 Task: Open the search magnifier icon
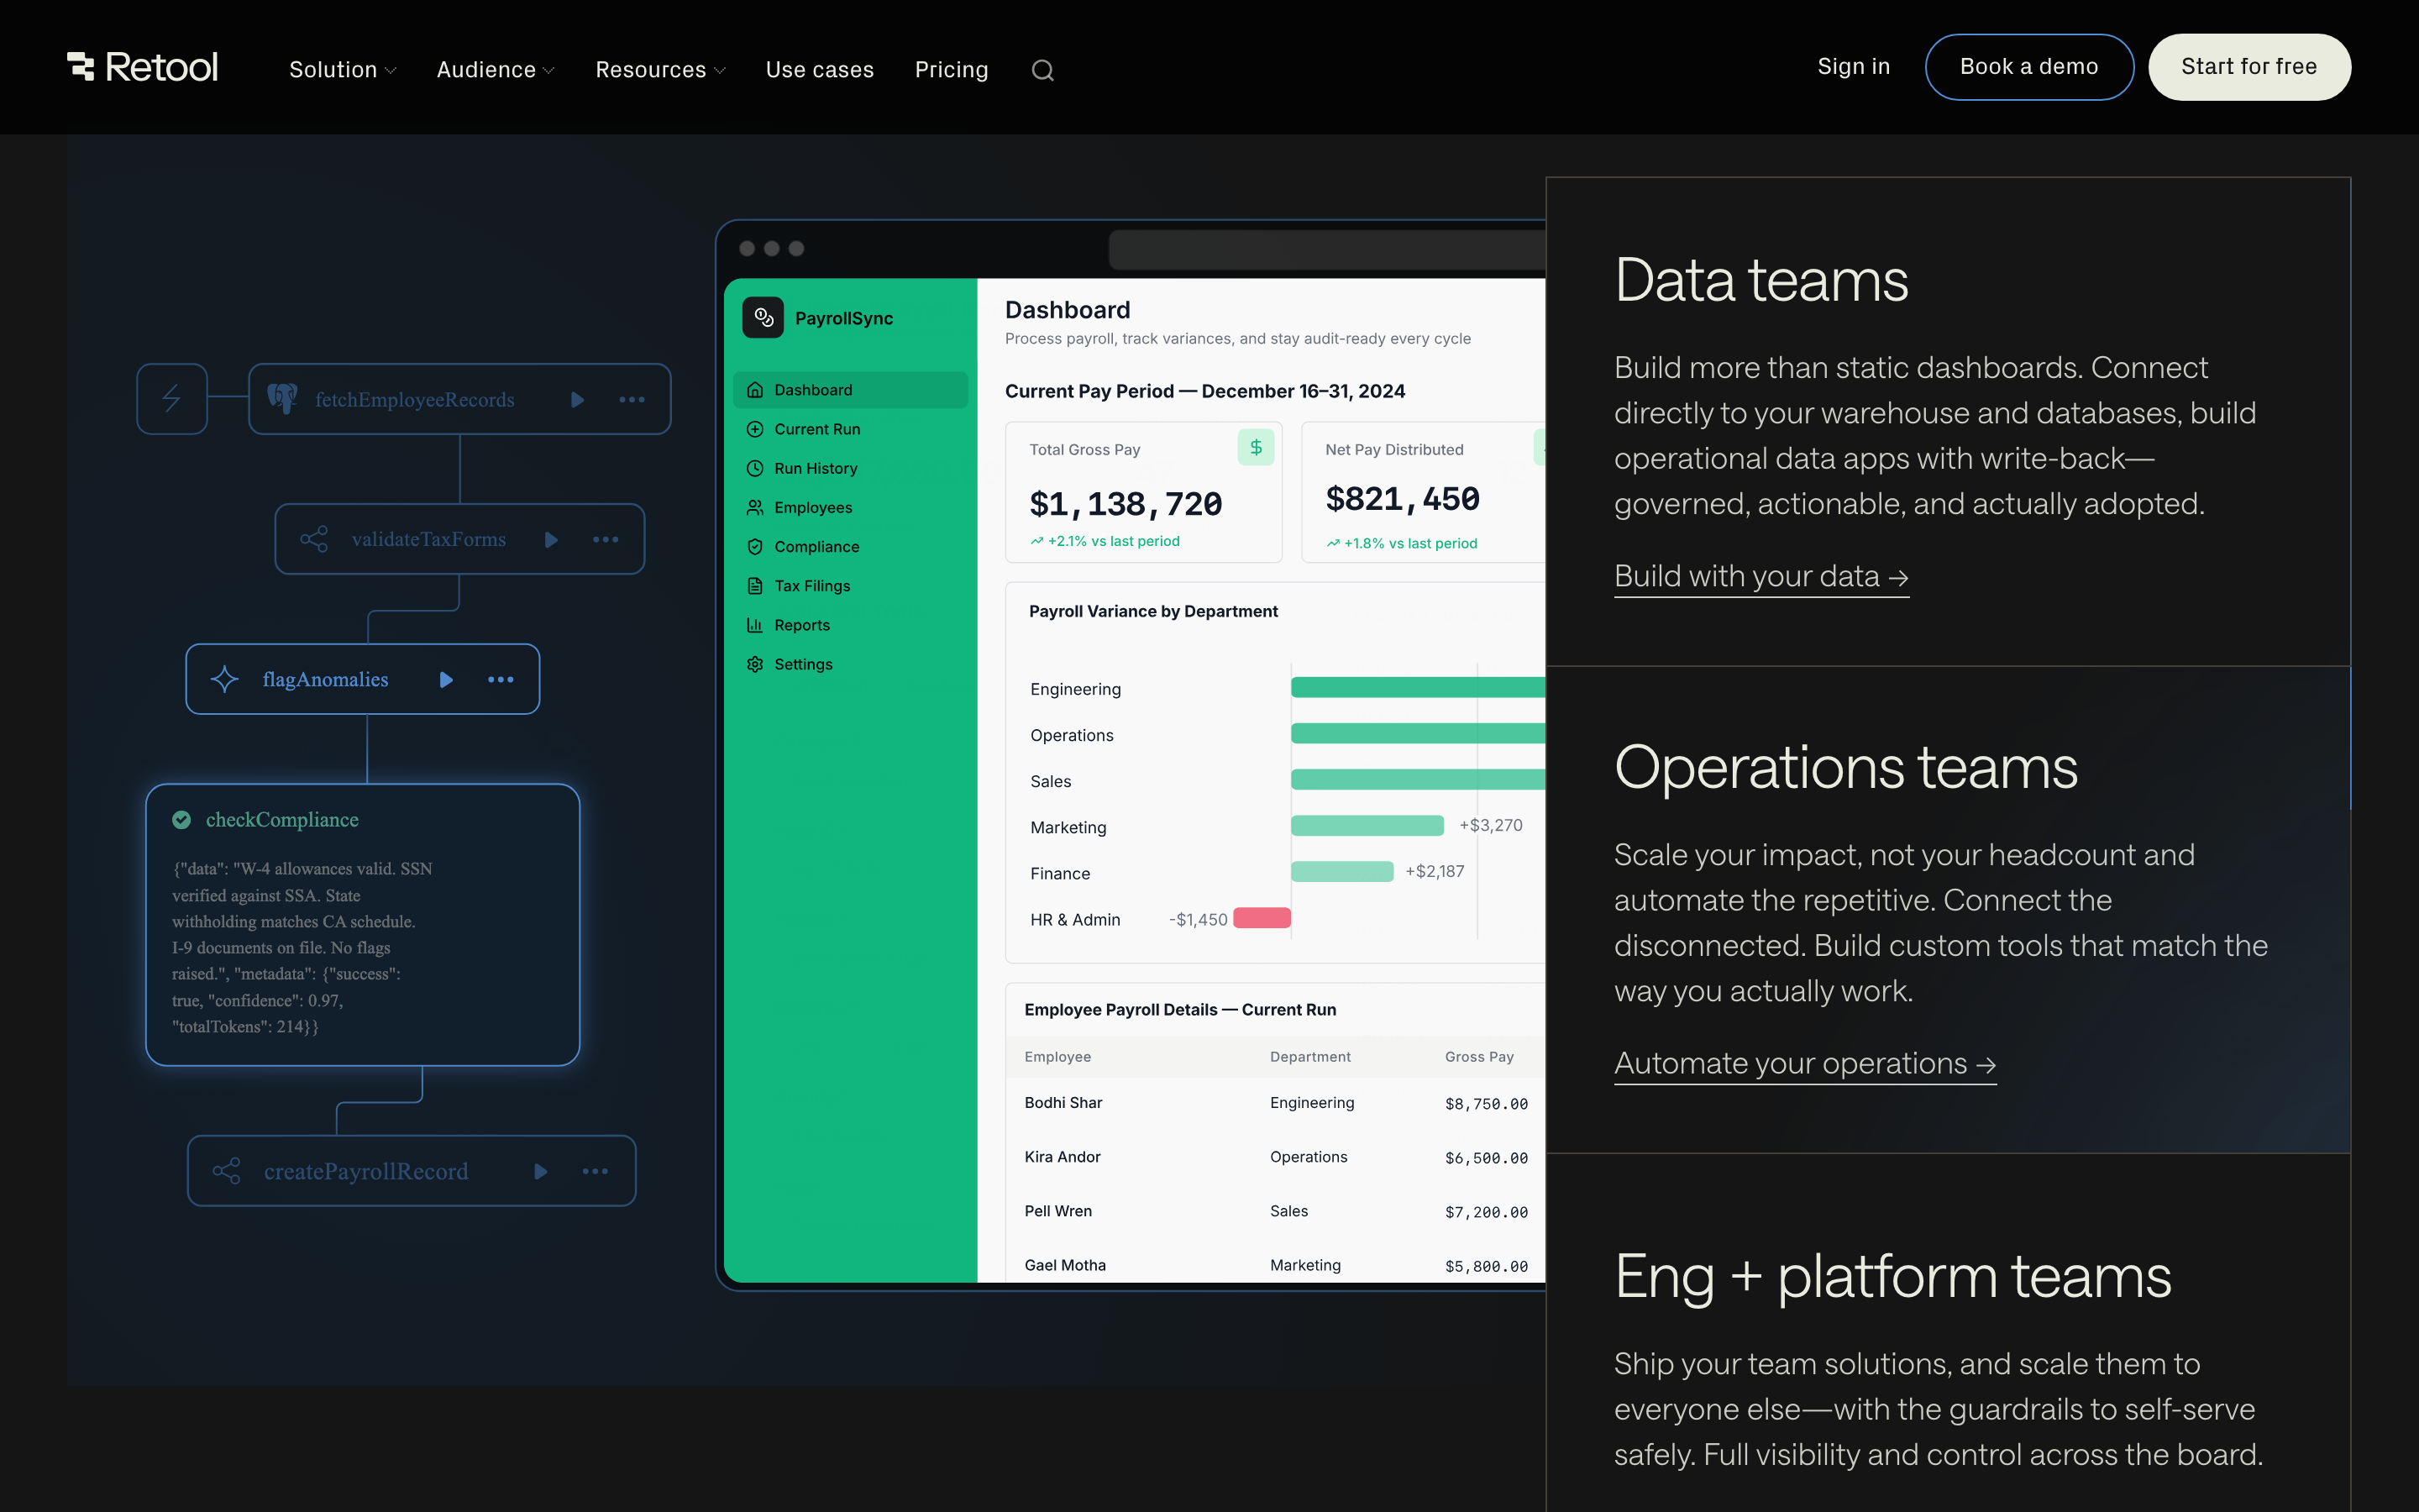1042,70
